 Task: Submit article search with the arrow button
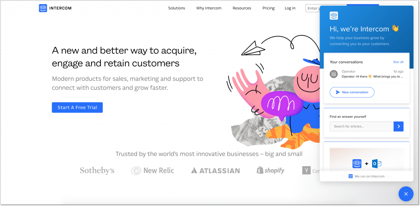click(x=398, y=126)
